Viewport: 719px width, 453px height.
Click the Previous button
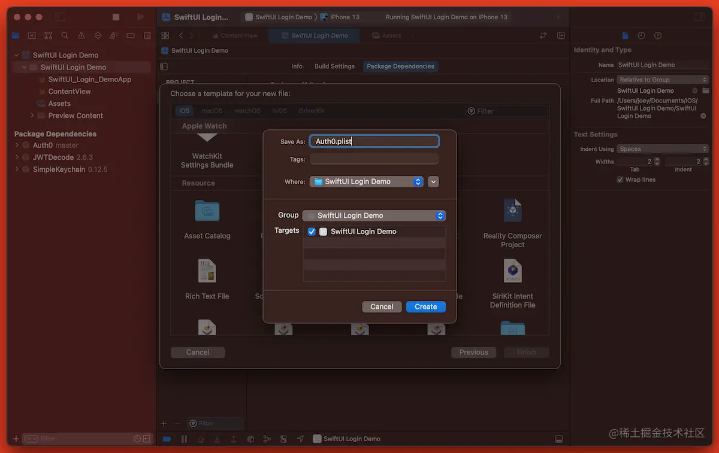click(473, 352)
